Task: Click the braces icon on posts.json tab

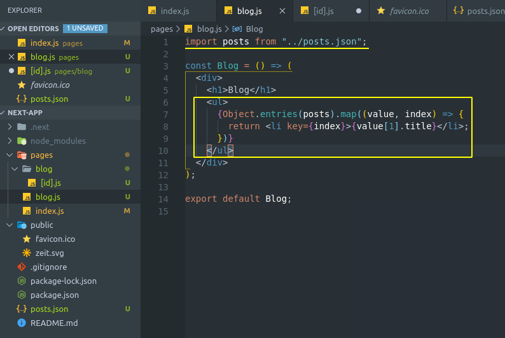Action: tap(459, 11)
